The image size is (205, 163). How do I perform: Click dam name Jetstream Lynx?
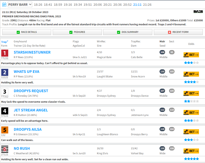click(140, 115)
